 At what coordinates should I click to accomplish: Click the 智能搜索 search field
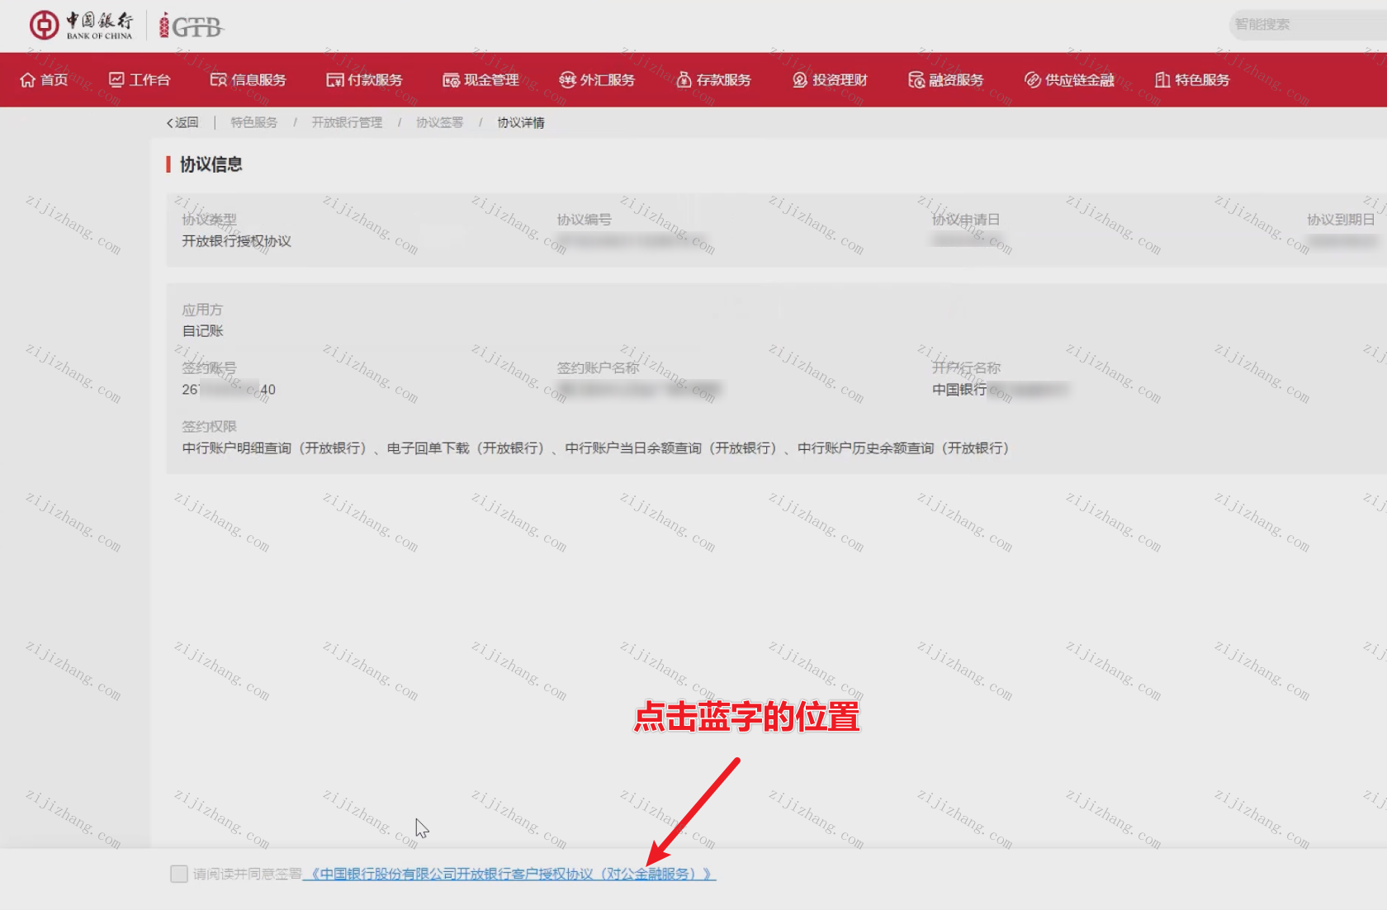pyautogui.click(x=1304, y=25)
